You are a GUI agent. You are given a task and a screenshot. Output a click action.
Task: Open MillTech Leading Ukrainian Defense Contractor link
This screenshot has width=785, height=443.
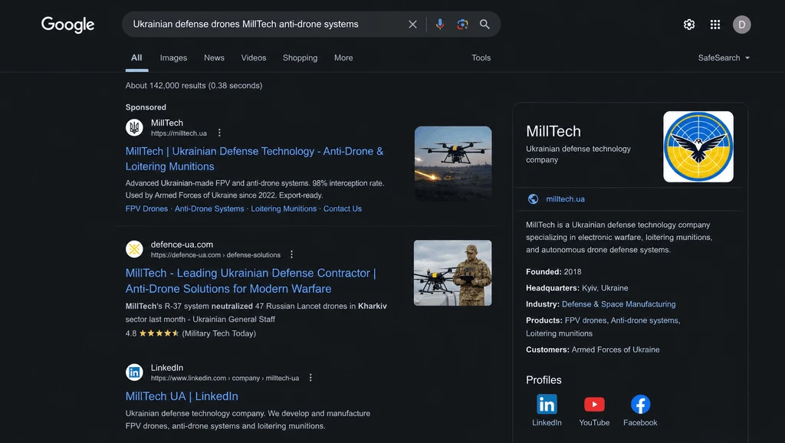[x=251, y=281]
